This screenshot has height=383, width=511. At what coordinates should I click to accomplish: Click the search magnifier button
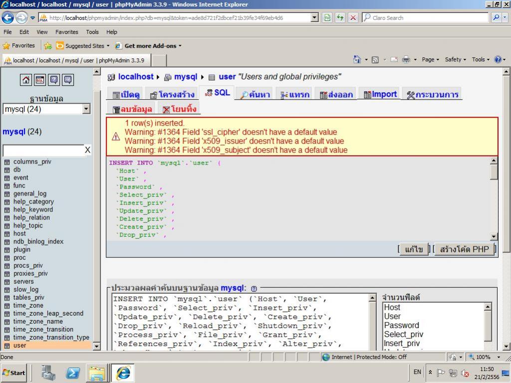tap(496, 17)
